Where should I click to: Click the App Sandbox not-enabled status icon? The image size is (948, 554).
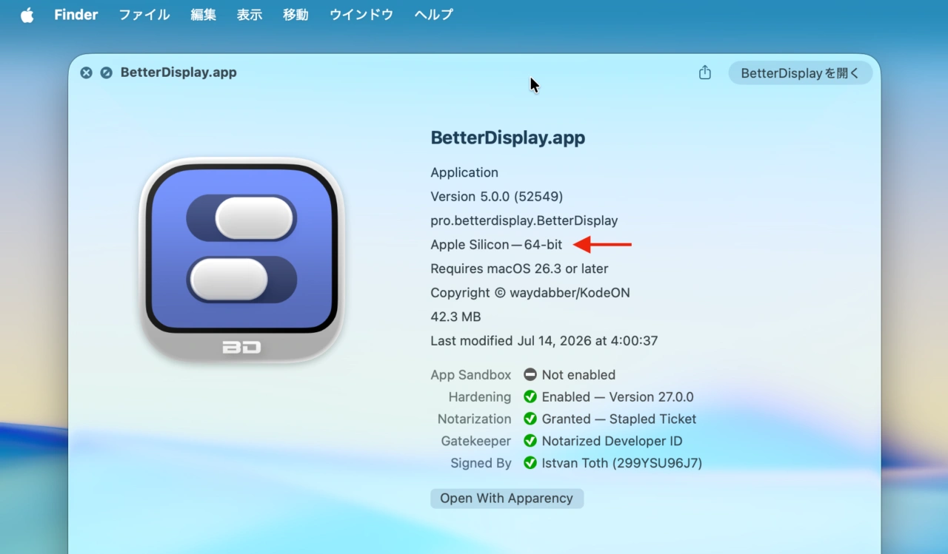pos(530,375)
